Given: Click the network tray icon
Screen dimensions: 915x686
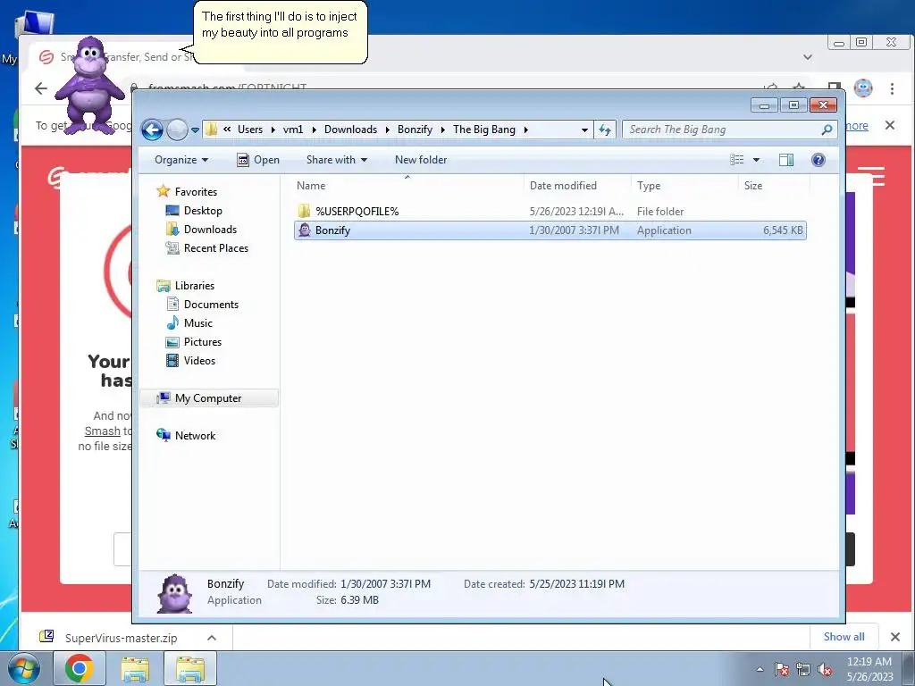Looking at the screenshot, I should 803,669.
